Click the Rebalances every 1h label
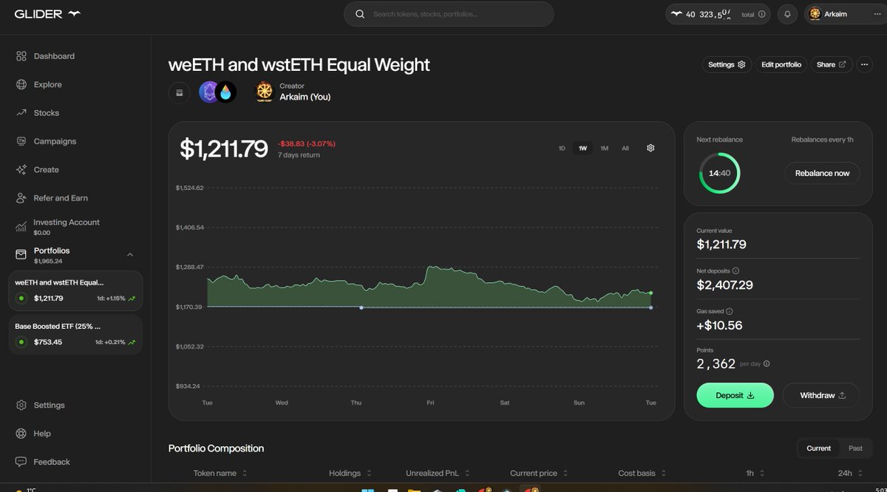Viewport: 887px width, 492px height. (822, 140)
